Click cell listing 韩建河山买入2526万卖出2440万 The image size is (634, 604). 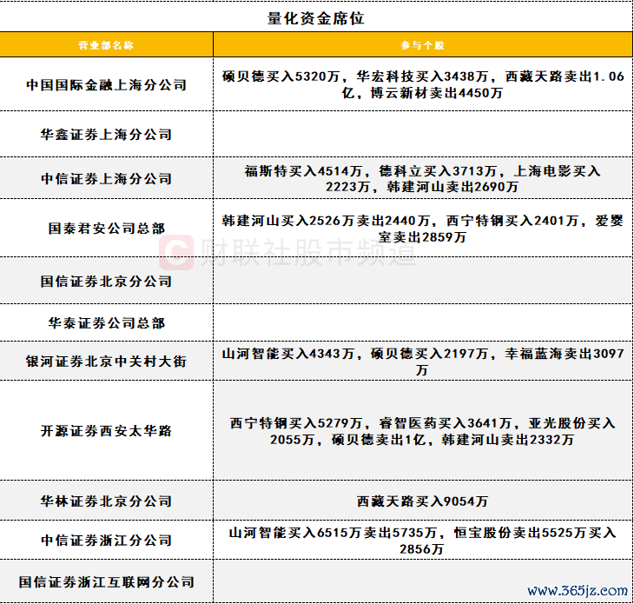click(423, 229)
